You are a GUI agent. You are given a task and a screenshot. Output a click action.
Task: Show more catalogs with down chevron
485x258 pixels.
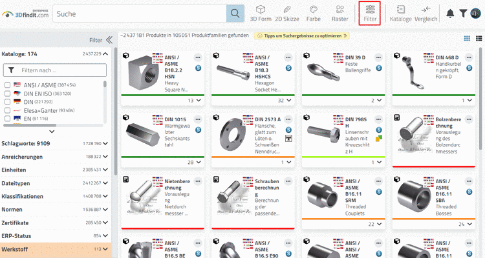[52, 132]
